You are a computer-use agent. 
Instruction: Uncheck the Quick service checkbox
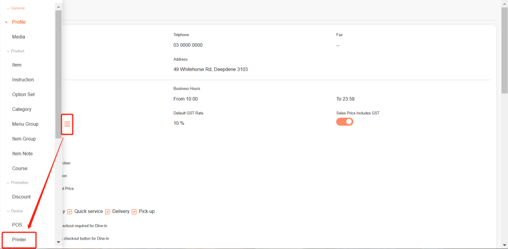tap(70, 212)
